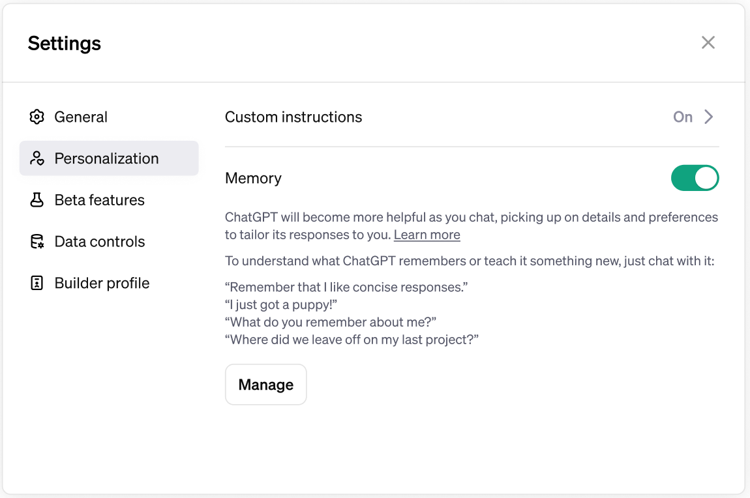Click the "On" status for Custom instructions

coord(683,117)
